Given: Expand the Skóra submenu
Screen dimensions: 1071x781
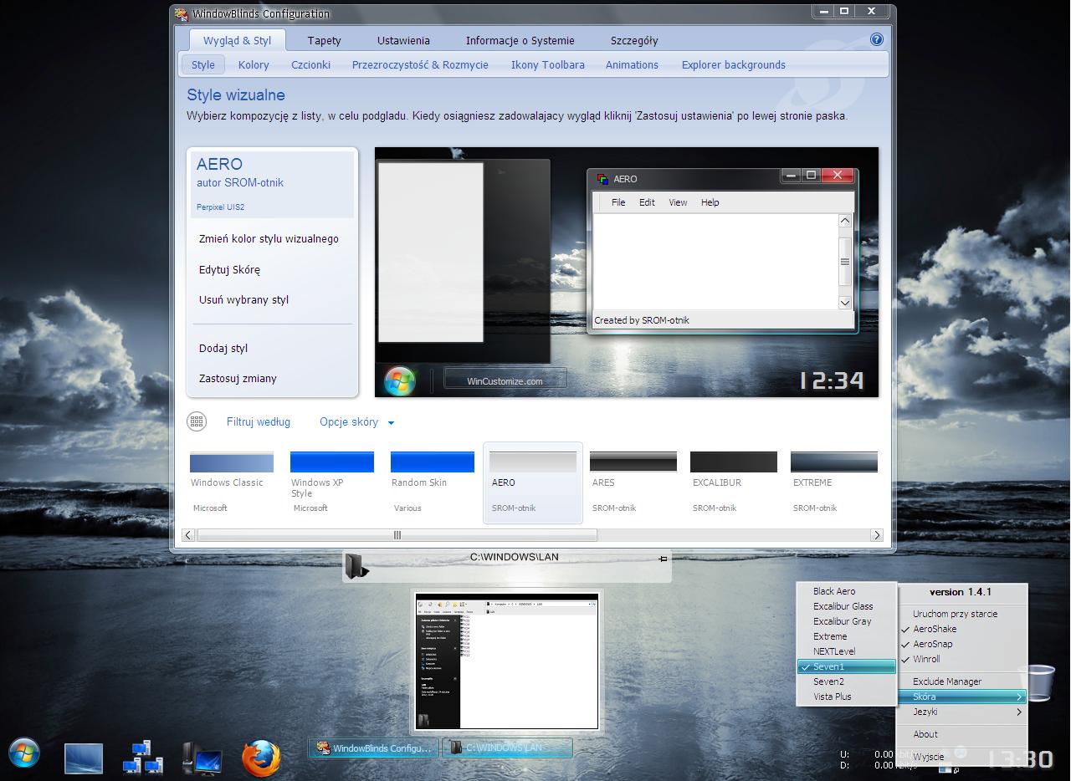Looking at the screenshot, I should (x=961, y=697).
